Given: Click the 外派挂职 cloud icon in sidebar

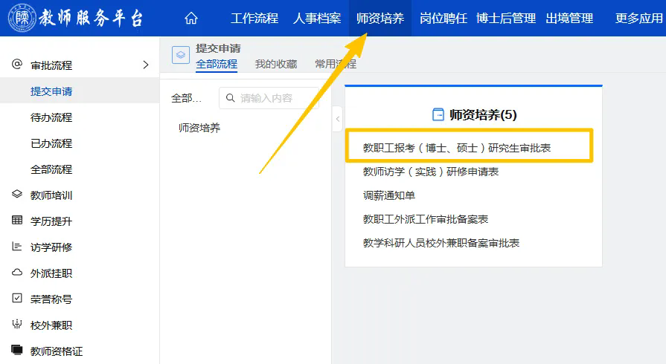Looking at the screenshot, I should click(17, 273).
